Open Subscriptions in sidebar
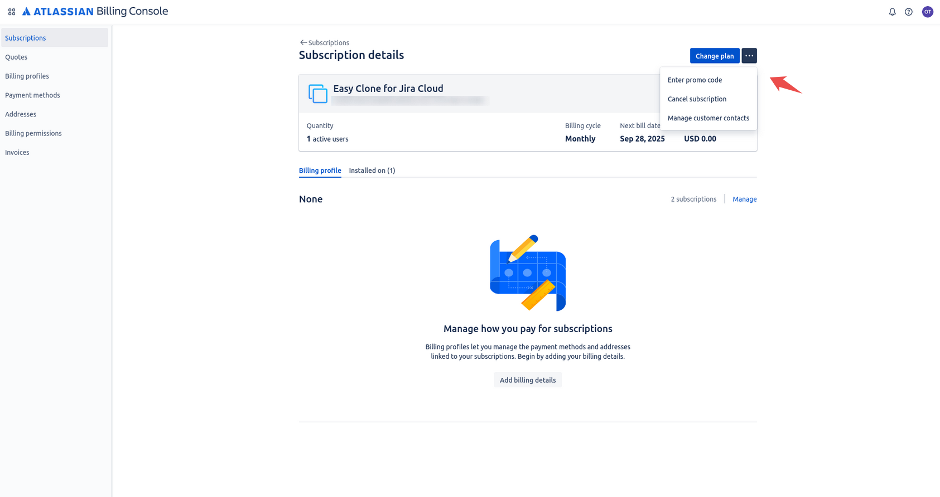Viewport: 940px width, 497px height. click(x=55, y=38)
